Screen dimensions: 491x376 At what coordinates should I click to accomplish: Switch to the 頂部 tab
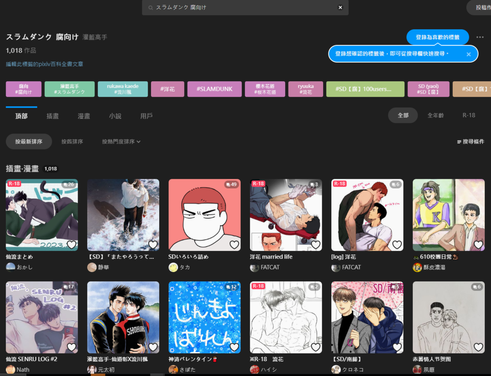pyautogui.click(x=21, y=116)
